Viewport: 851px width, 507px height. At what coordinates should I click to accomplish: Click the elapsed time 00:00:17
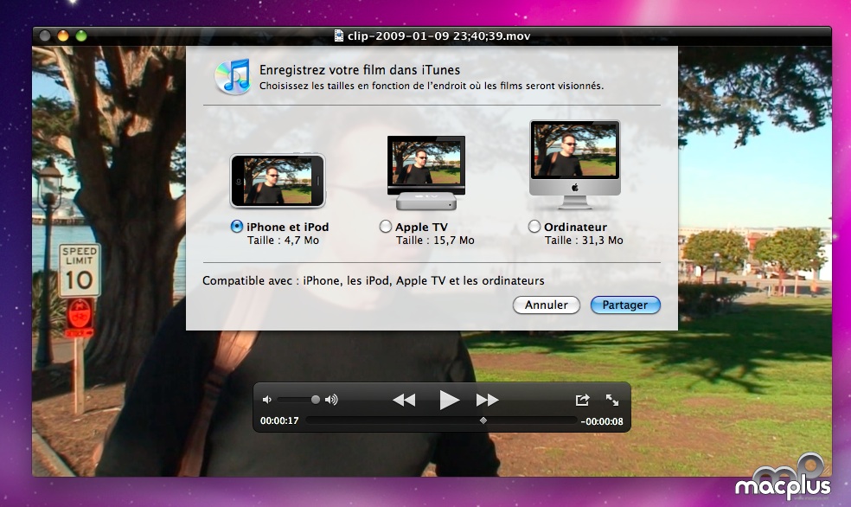pyautogui.click(x=279, y=420)
